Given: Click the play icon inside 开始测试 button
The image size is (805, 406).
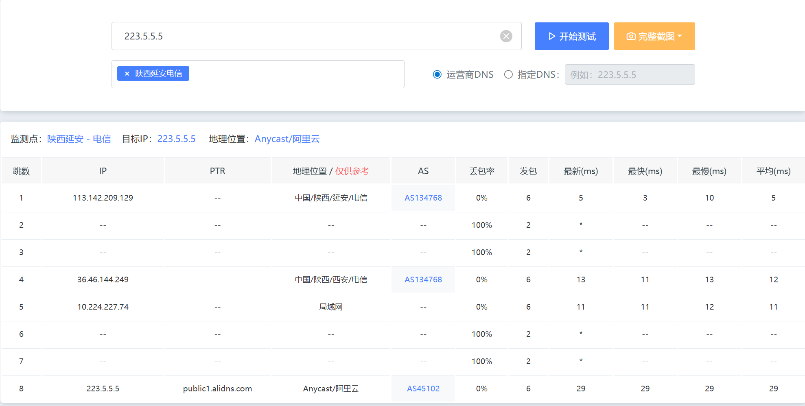Looking at the screenshot, I should coord(552,36).
